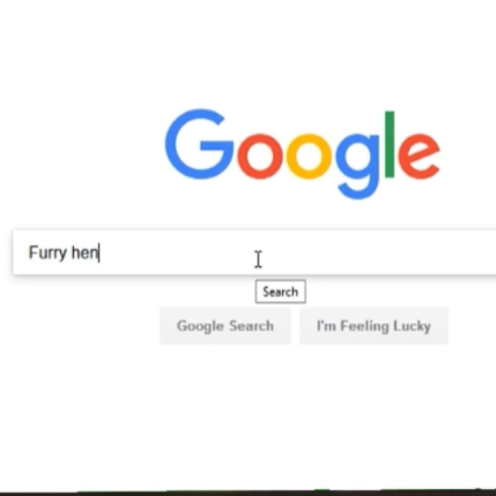
Task: Focus the search box containing "Furry hen"
Action: [254, 252]
